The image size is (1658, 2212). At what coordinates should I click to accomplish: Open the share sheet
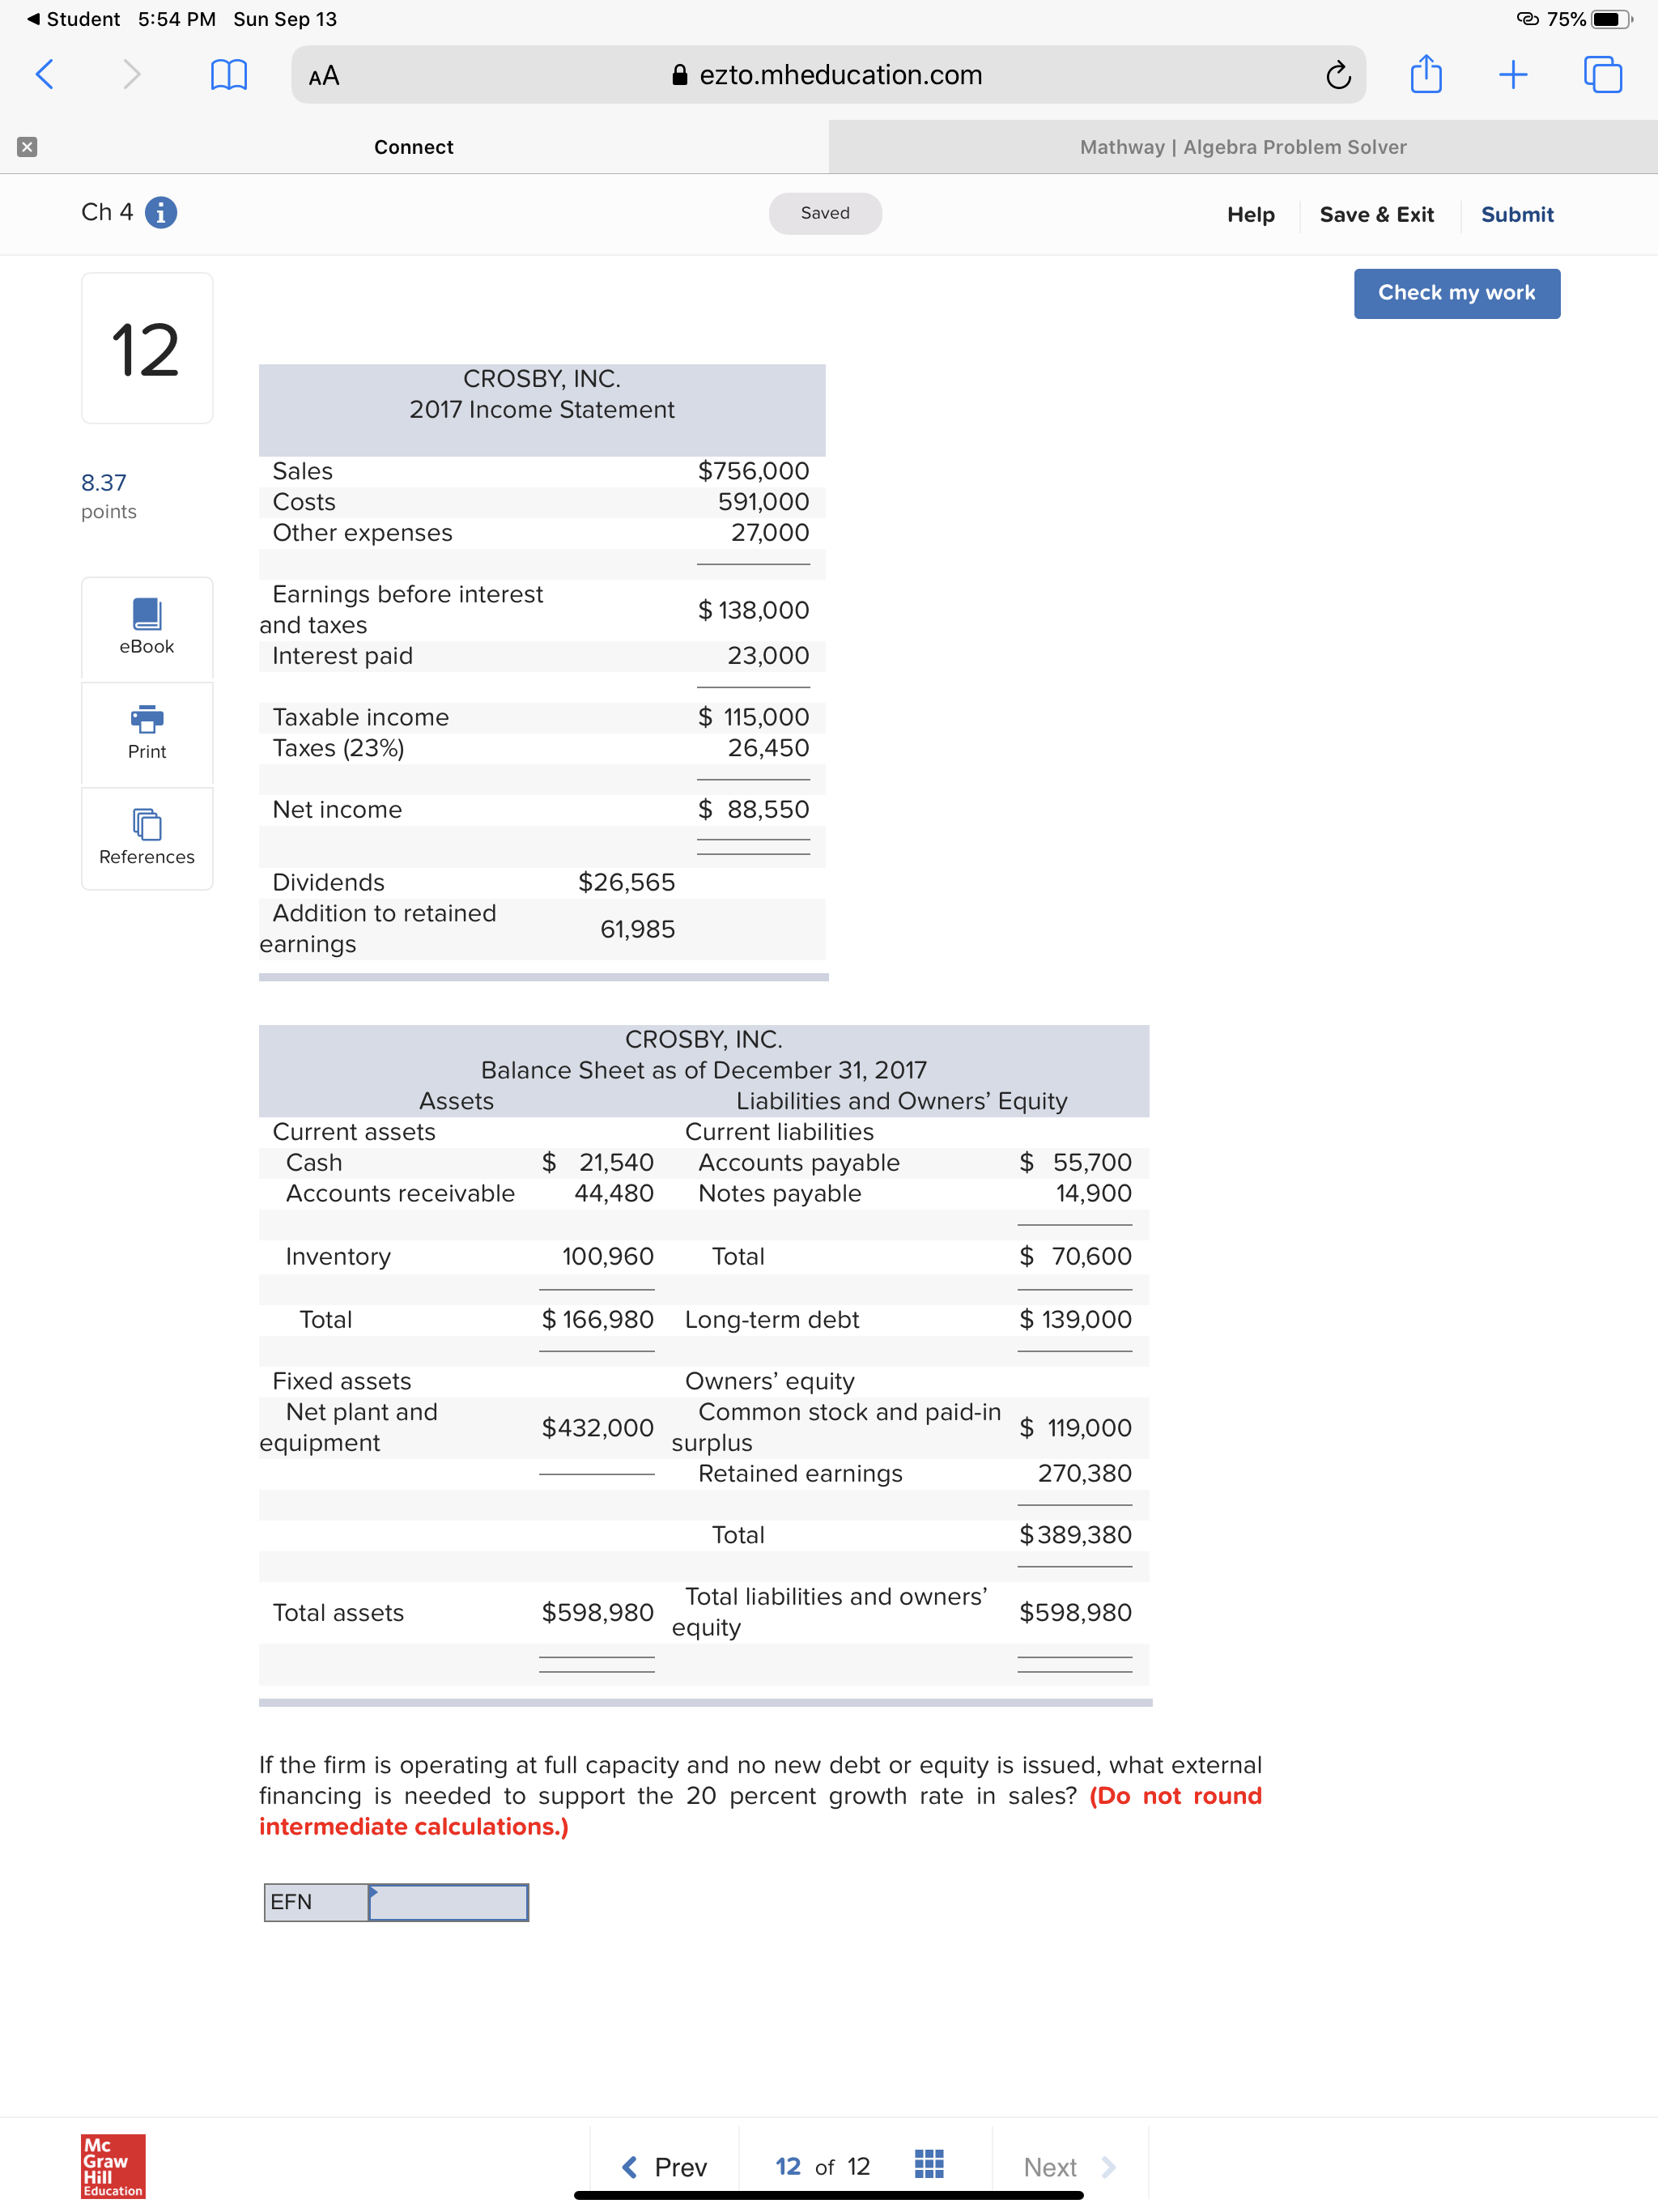1426,74
